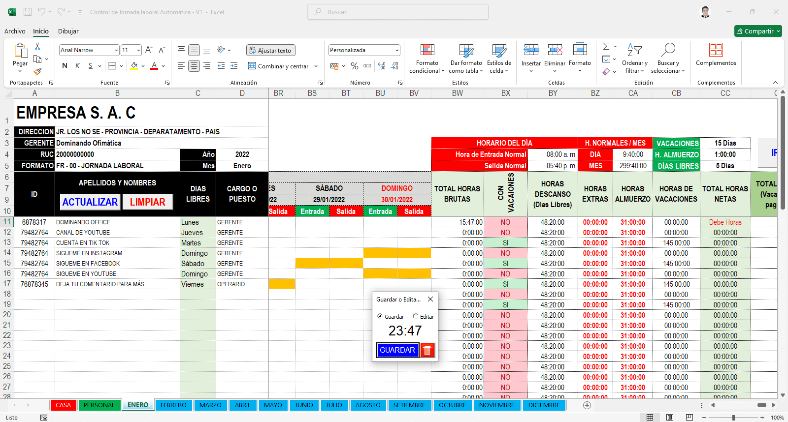Screen dimensions: 788x422
Task: Open the Dibujar ribbon tab
Action: [x=68, y=31]
